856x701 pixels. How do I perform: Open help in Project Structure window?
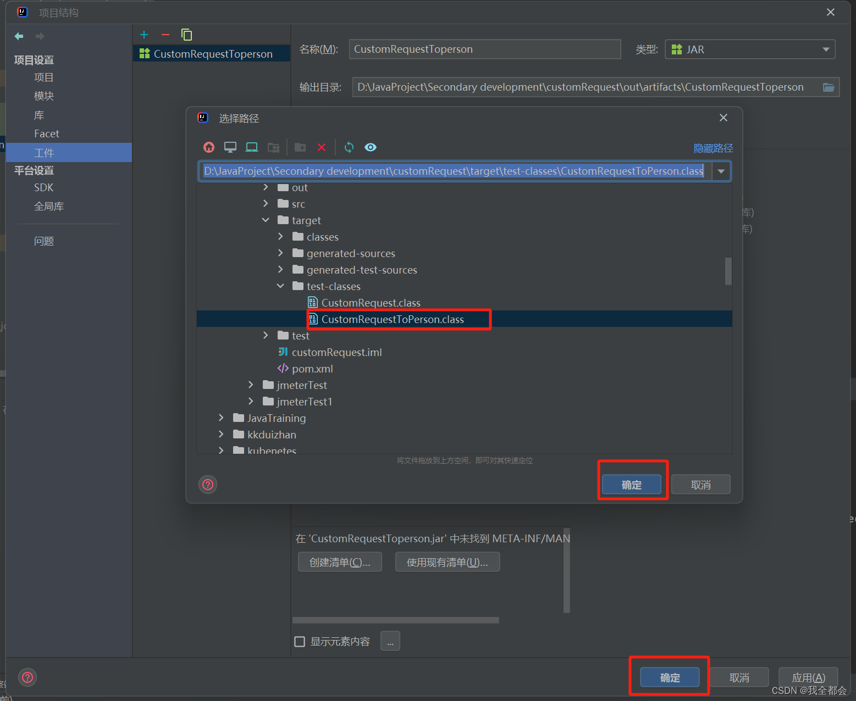click(x=27, y=677)
